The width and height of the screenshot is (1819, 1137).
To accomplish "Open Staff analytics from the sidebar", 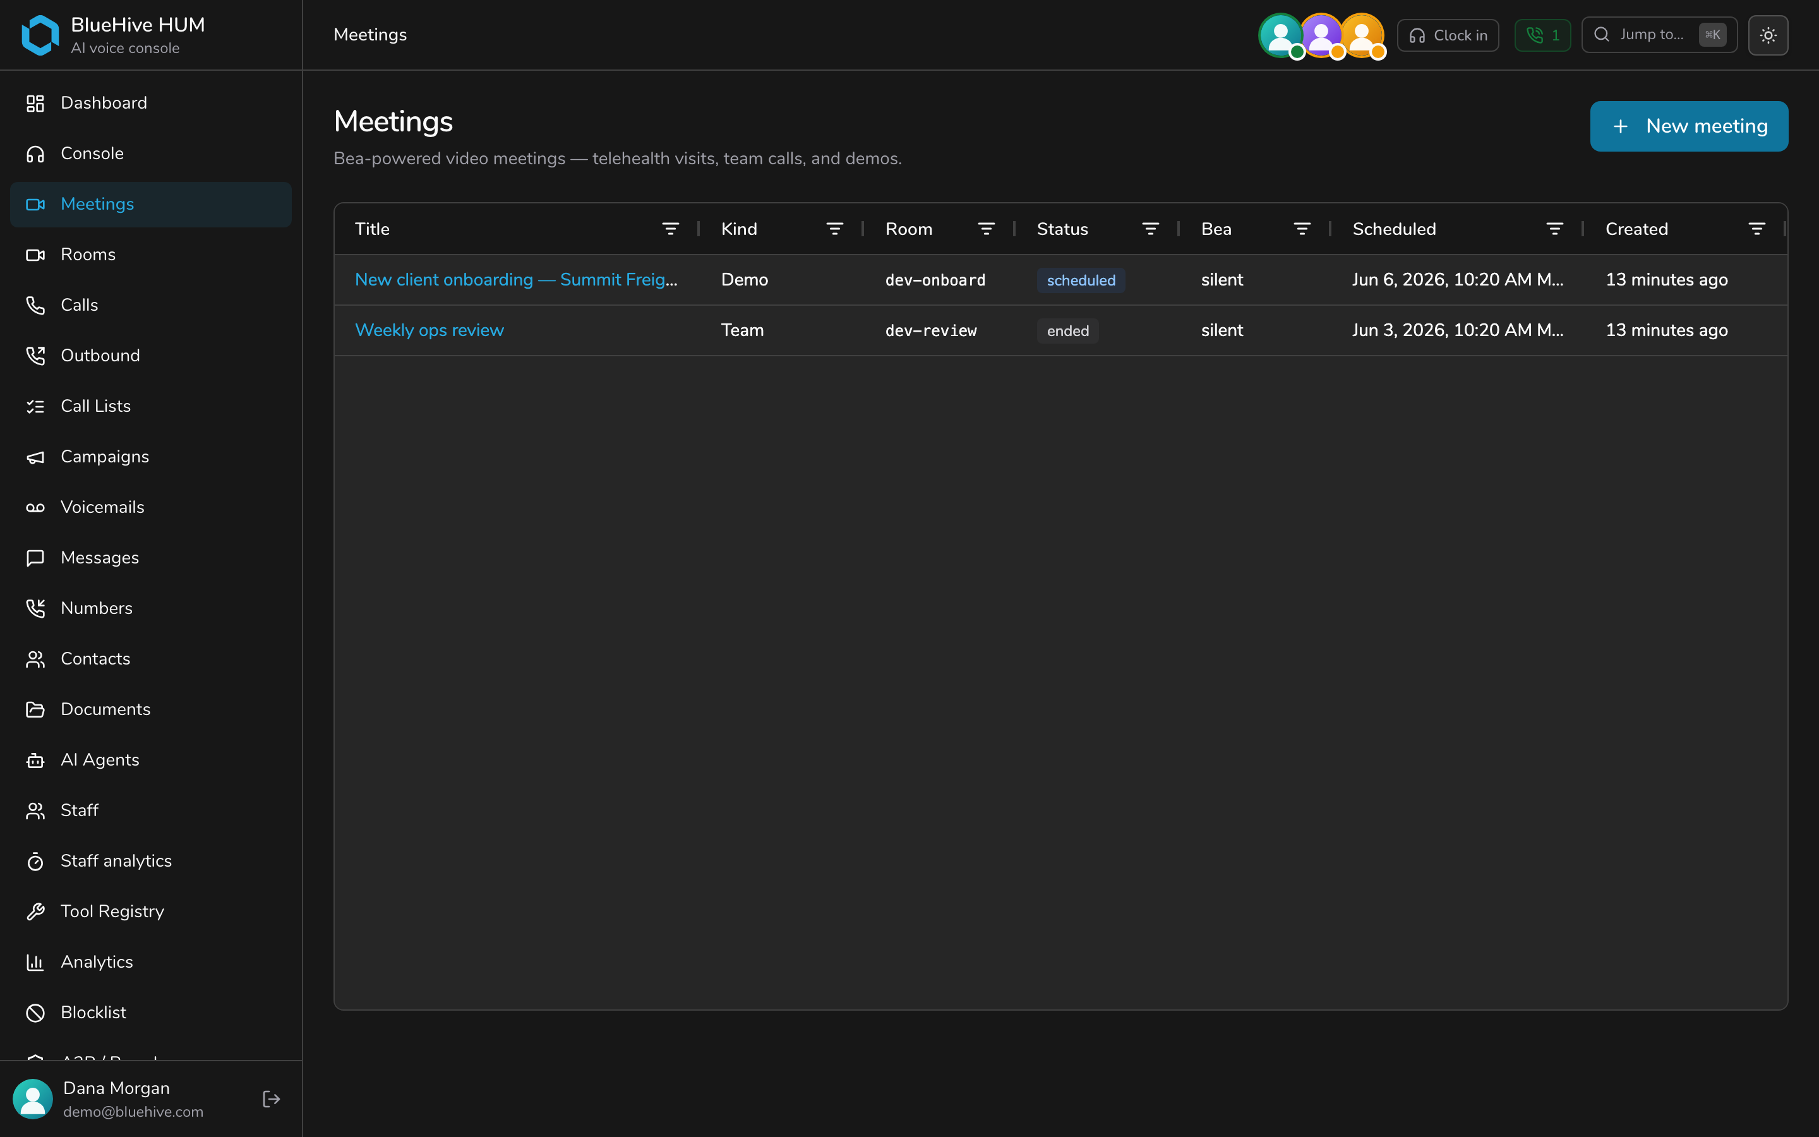I will [151, 861].
